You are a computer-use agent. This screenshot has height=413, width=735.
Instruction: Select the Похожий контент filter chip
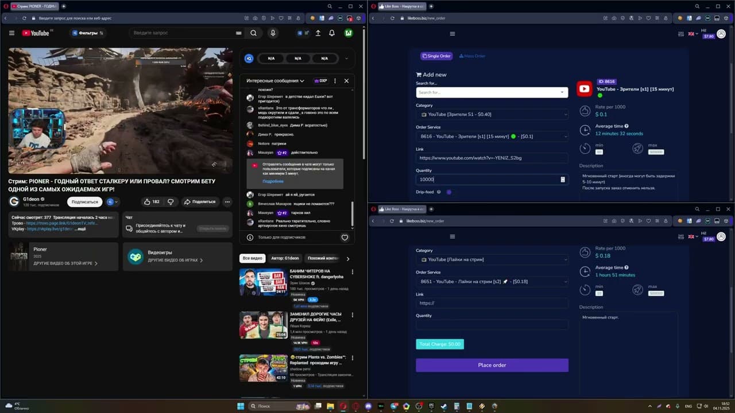pyautogui.click(x=323, y=258)
